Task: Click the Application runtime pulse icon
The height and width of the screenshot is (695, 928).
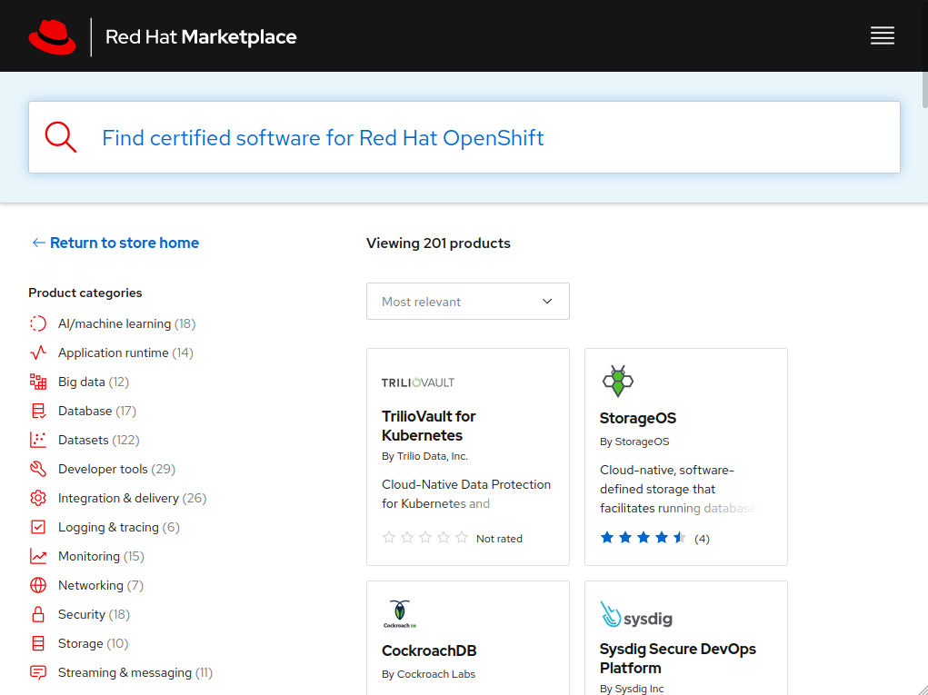Action: point(38,352)
